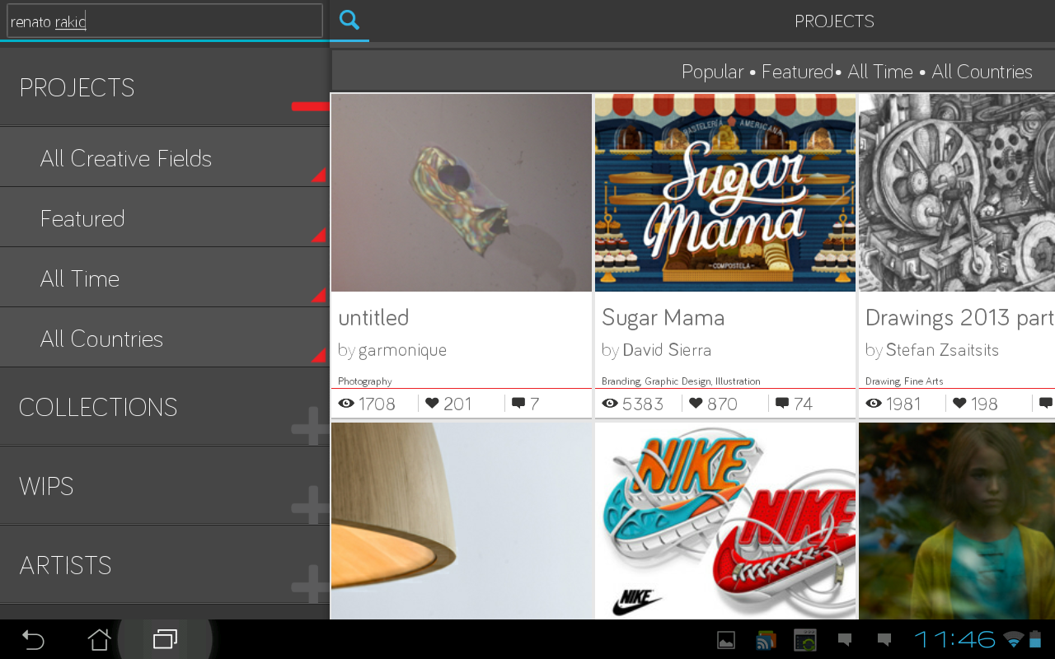
Task: Collapse the PROJECTS section with the red minus
Action: tap(311, 106)
